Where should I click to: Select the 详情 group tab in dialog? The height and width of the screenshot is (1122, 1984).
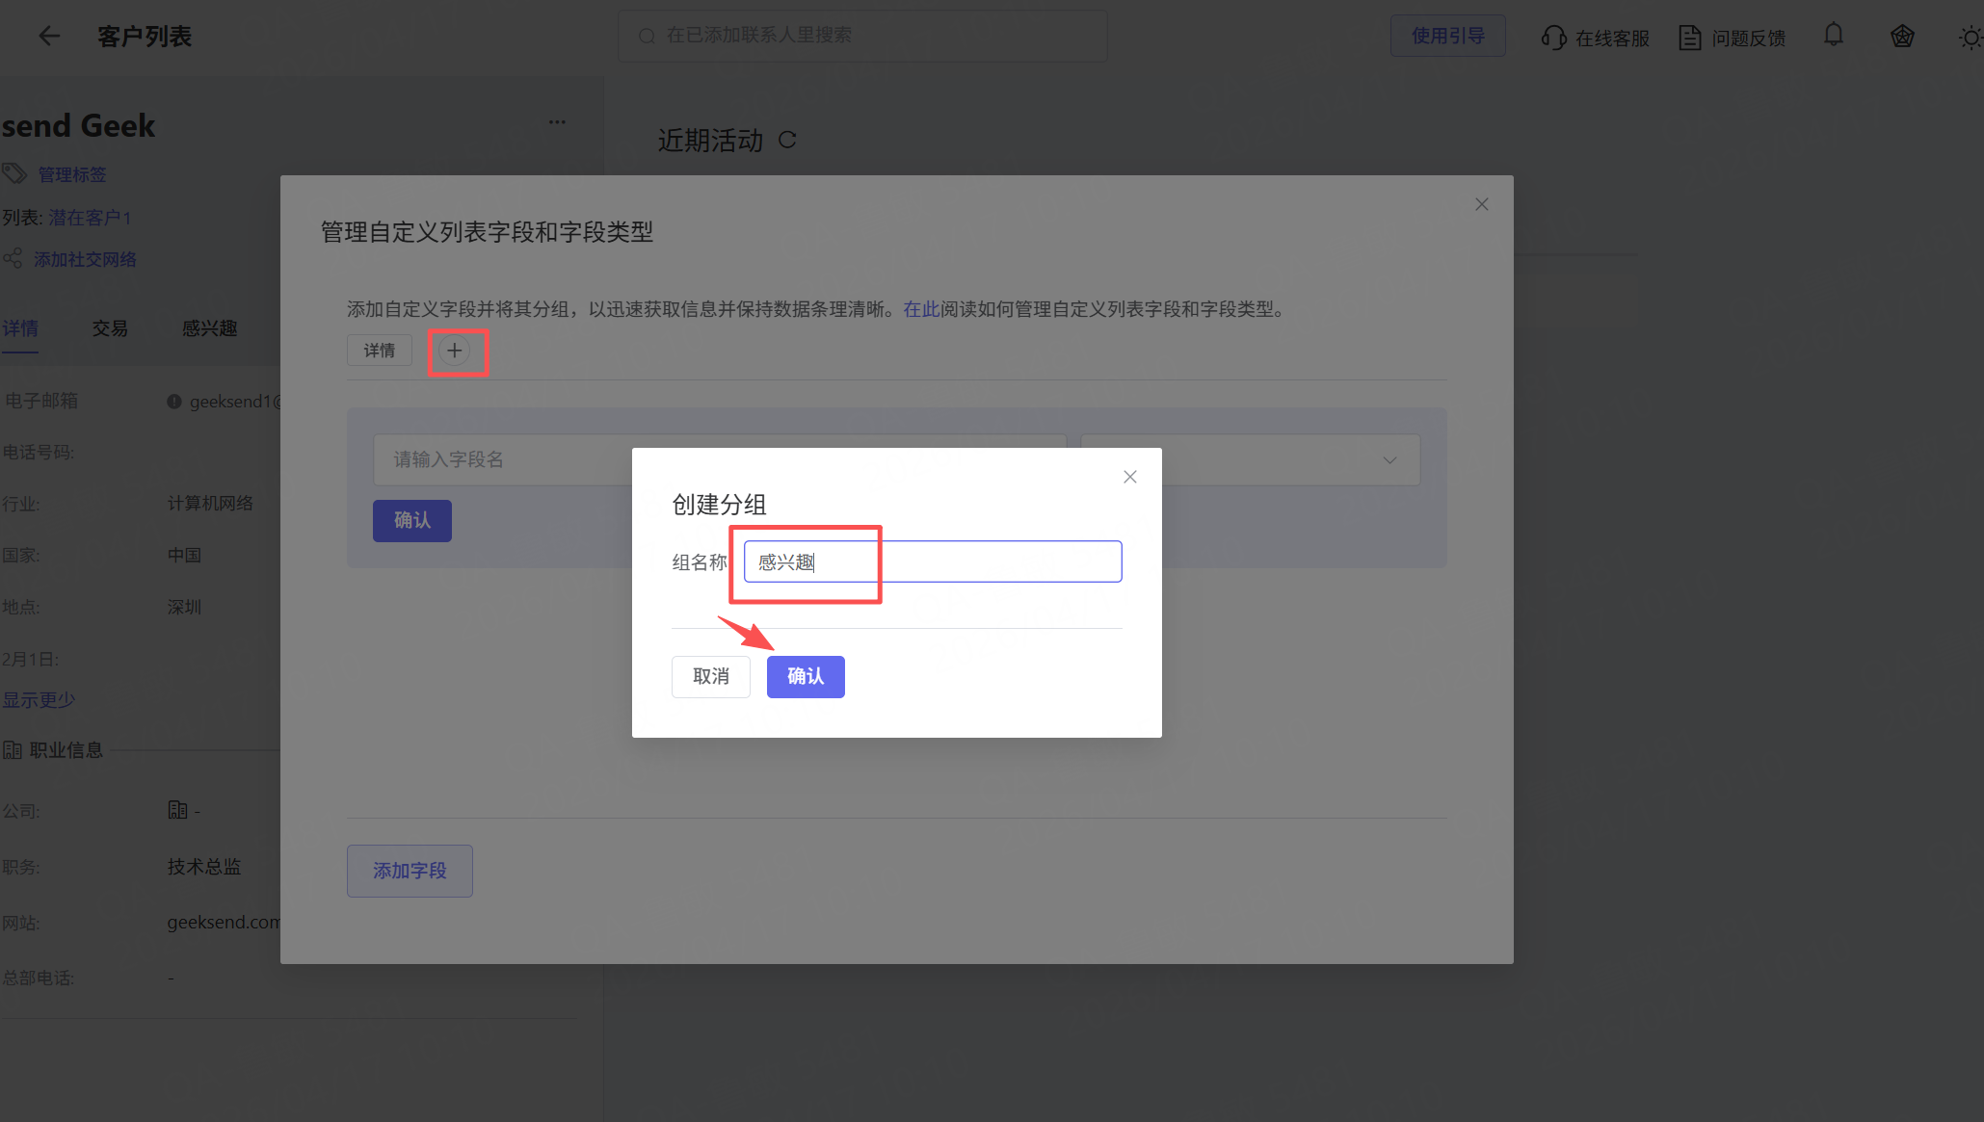[379, 351]
